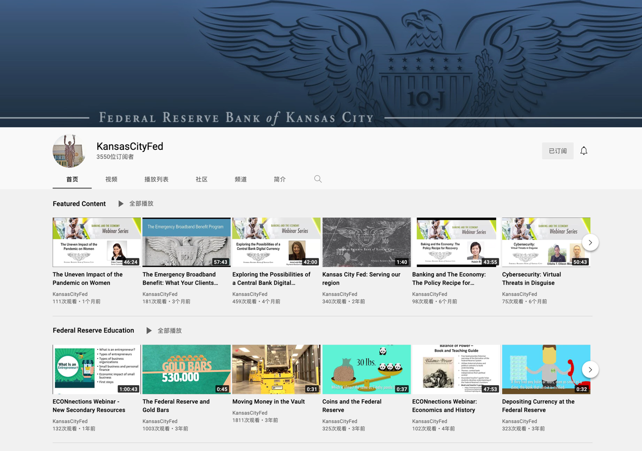Screen dimensions: 642x451
Task: Click KansasCityFed under Cybersecurity video
Action: pyautogui.click(x=519, y=294)
